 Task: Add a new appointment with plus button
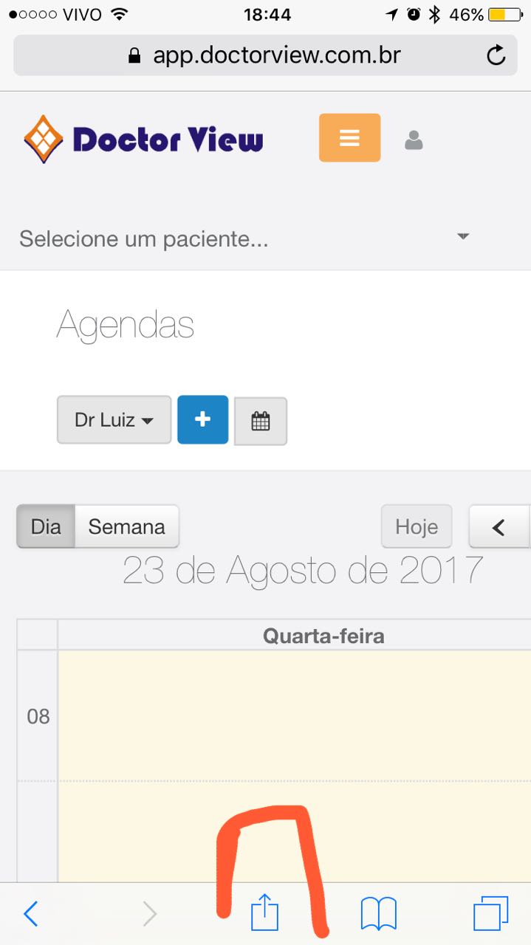coord(202,419)
